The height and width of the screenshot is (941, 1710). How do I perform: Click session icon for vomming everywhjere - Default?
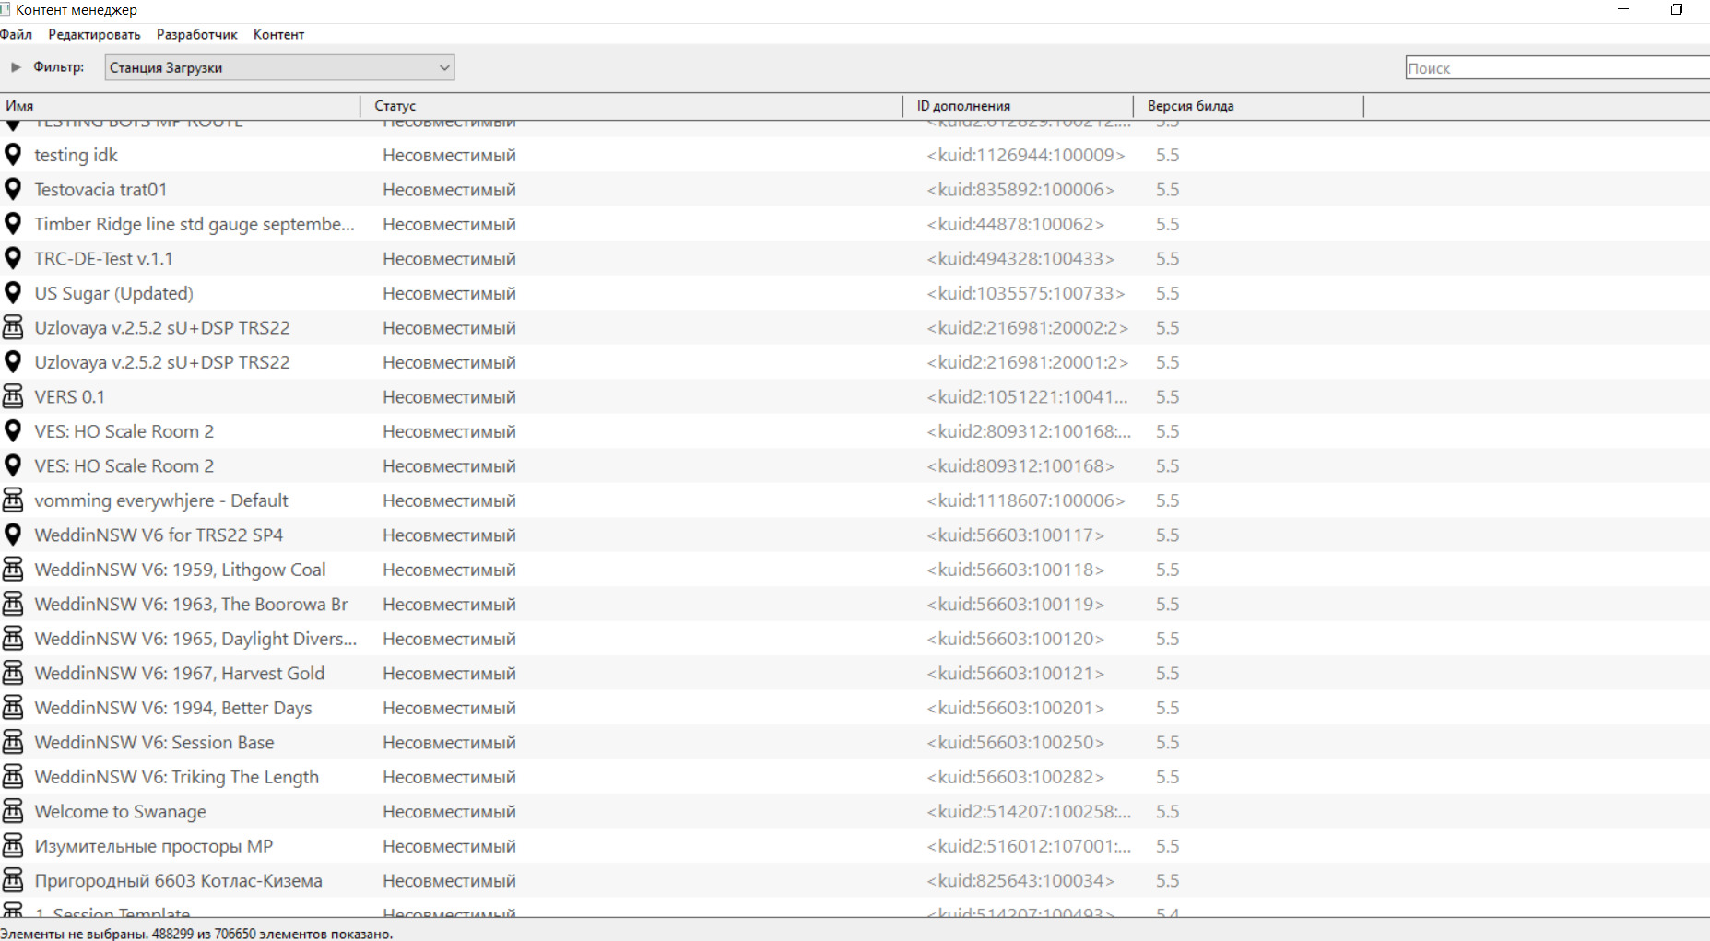tap(13, 500)
